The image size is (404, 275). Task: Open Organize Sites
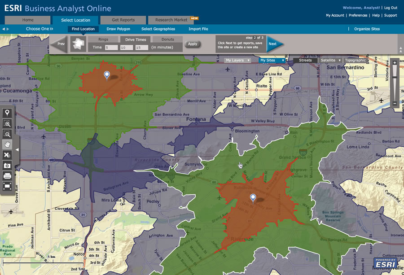point(367,29)
